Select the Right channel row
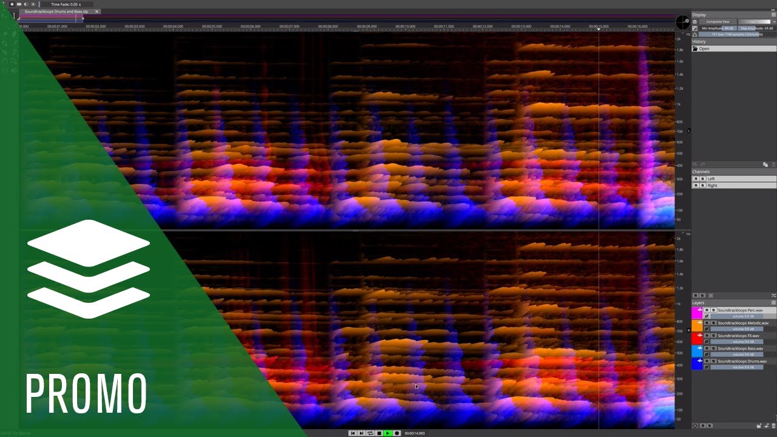This screenshot has height=437, width=777. [735, 185]
